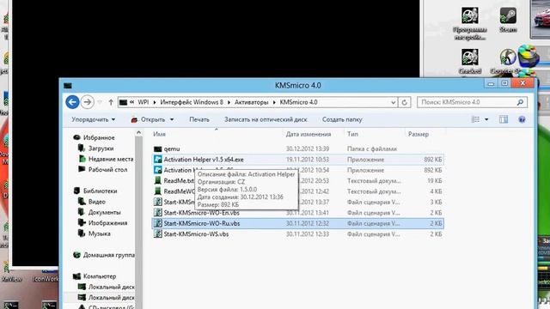Image resolution: width=550 pixels, height=309 pixels.
Task: Click Компьютер in navigation pane
Action: coord(100,276)
